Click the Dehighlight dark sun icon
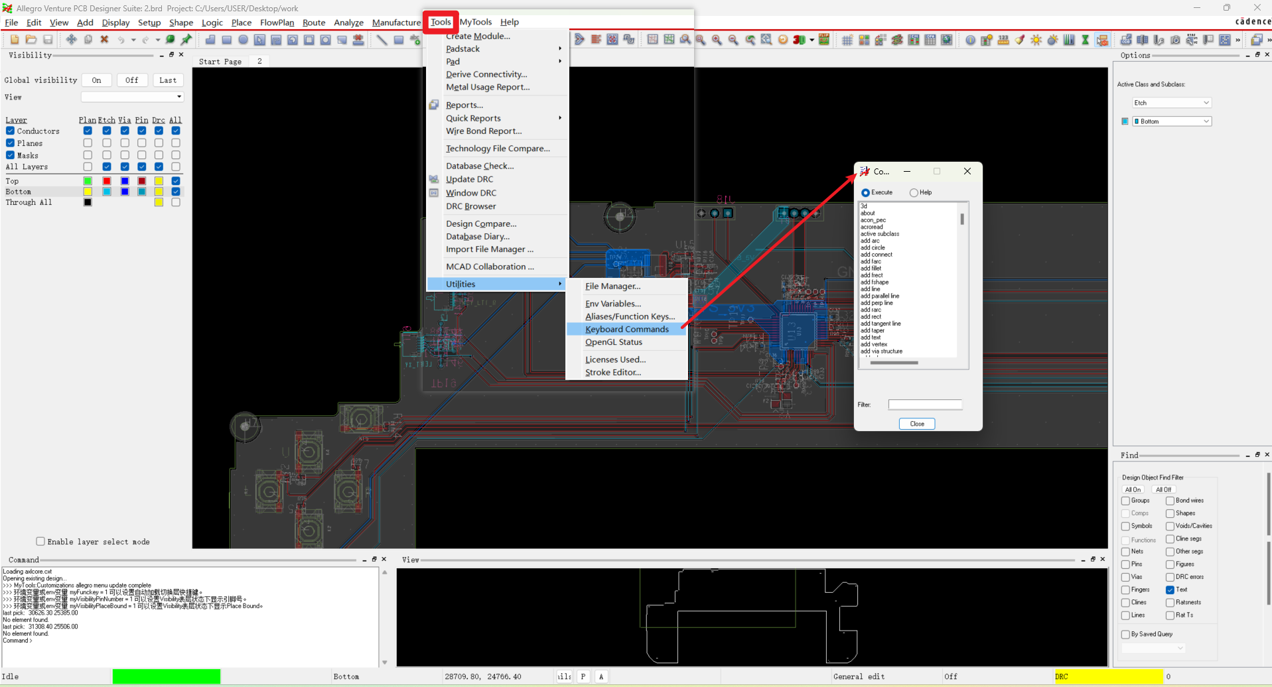Viewport: 1272px width, 687px height. (1052, 40)
